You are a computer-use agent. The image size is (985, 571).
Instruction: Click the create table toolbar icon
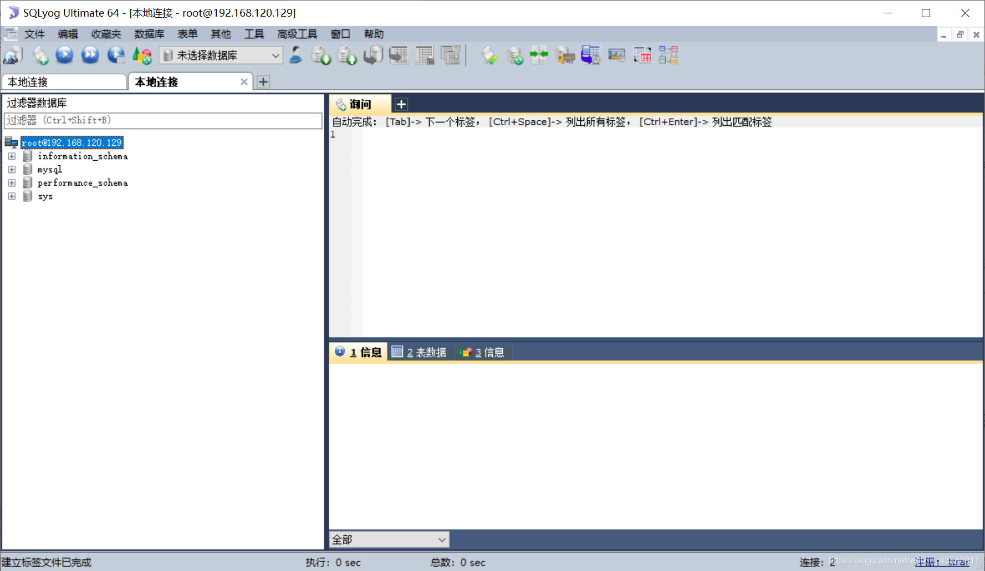point(399,55)
